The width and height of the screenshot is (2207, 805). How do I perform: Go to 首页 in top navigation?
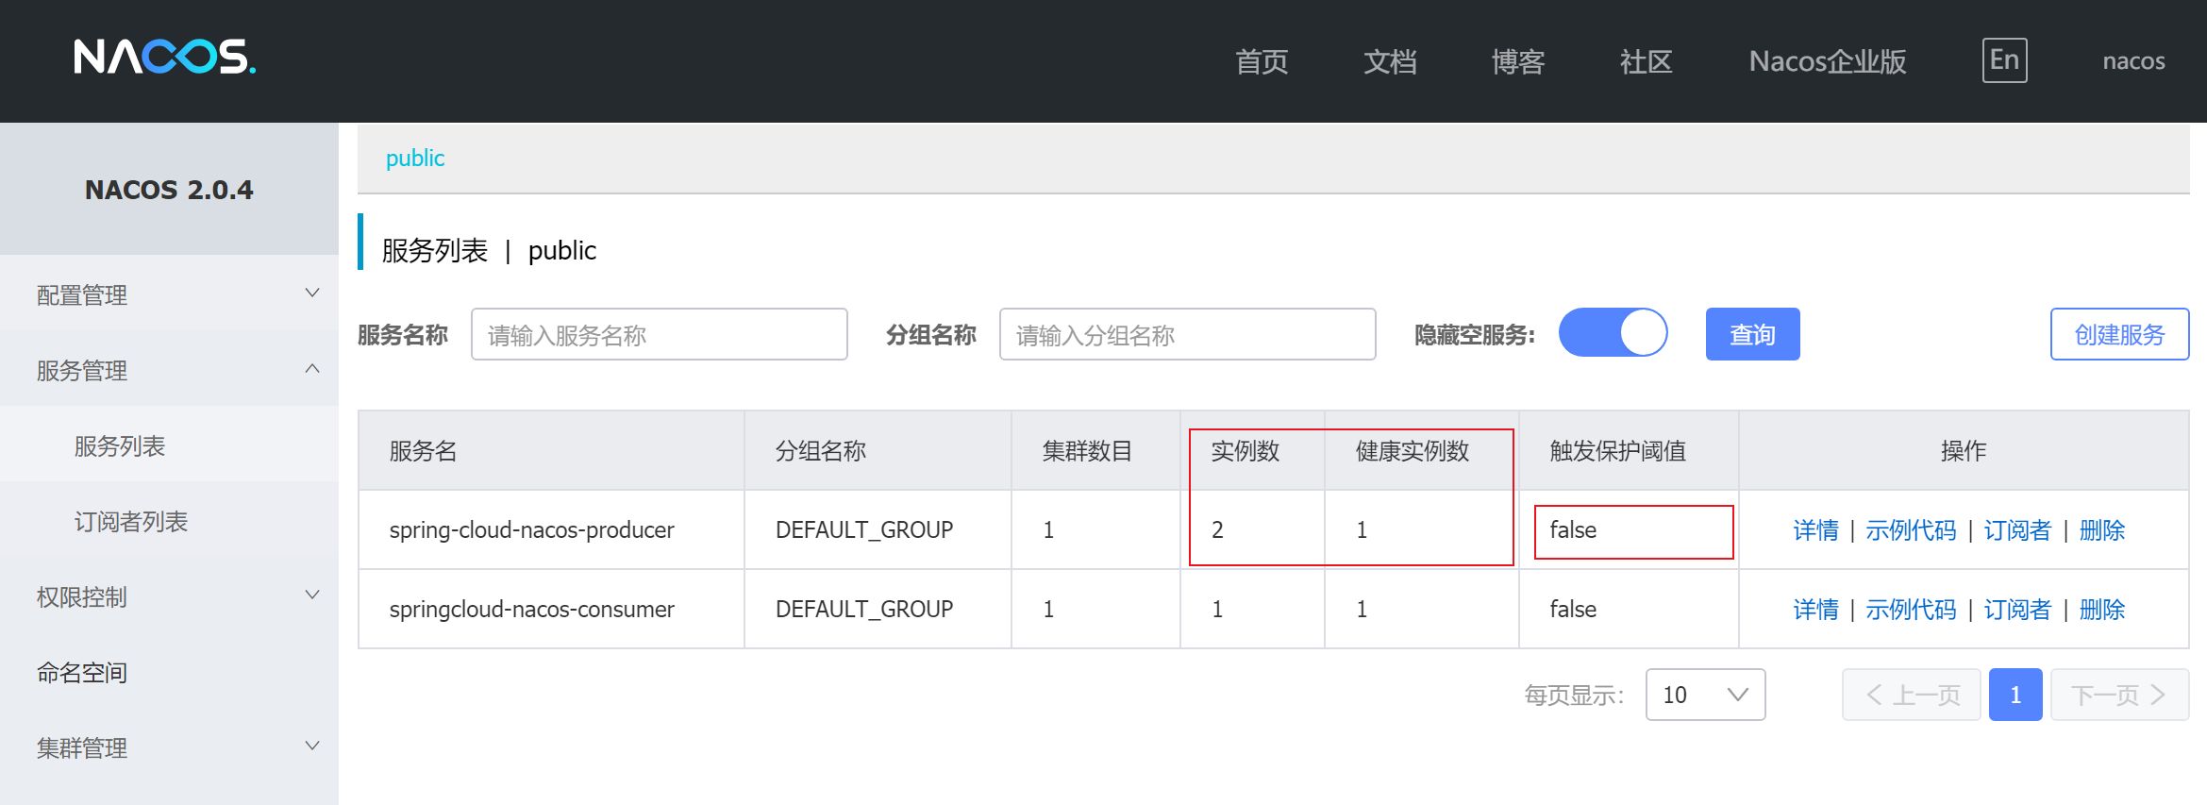point(1262,61)
